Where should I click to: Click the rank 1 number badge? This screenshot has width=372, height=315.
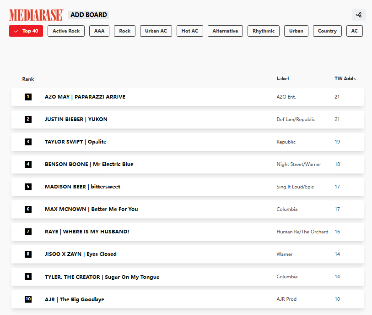[x=28, y=97]
